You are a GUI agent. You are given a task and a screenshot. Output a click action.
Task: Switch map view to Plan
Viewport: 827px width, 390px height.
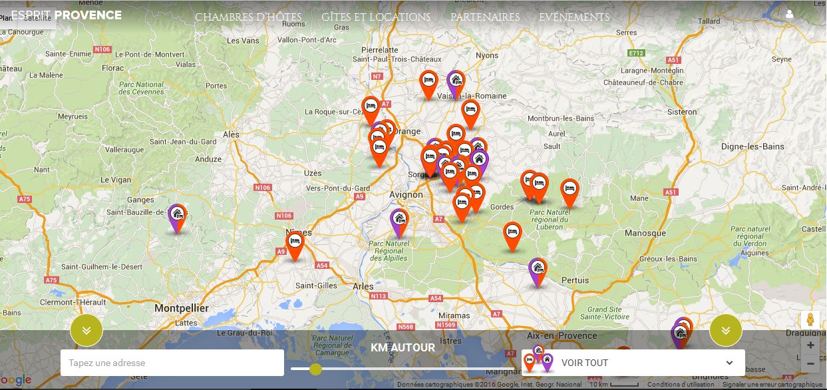point(6,18)
